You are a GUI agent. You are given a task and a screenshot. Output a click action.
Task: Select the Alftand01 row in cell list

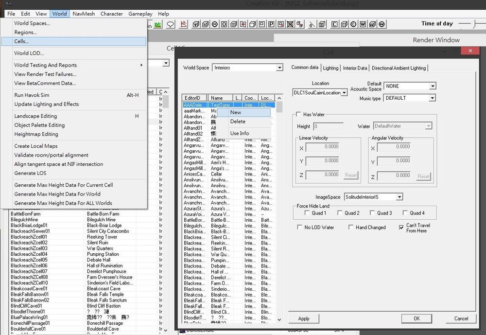point(193,128)
